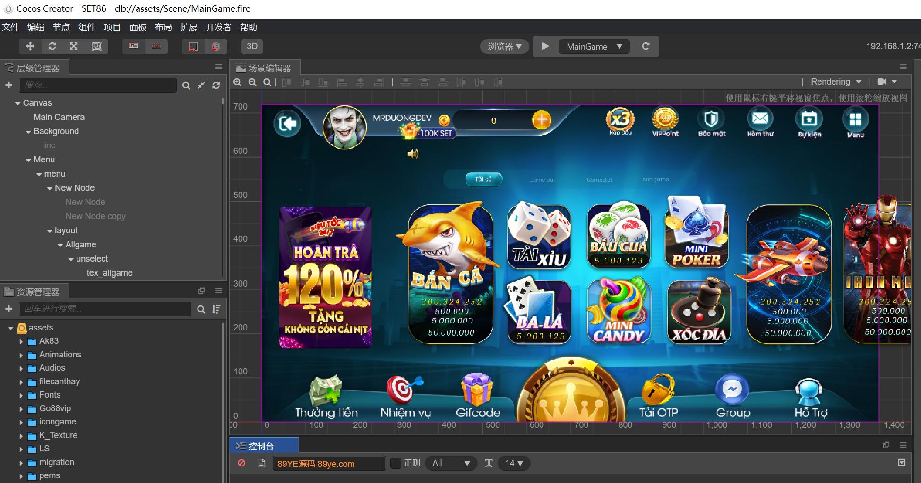Screen dimensions: 921x483
Task: Distribute nodes by bottom edges
Action: coord(442,83)
